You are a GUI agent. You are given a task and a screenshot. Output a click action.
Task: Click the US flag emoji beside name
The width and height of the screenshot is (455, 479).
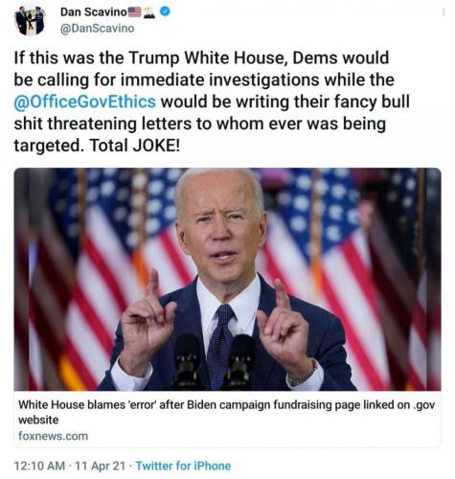134,12
